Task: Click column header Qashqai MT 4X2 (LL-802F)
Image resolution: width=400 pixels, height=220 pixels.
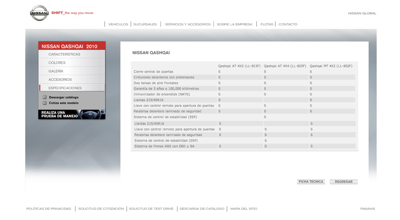Action: (x=331, y=66)
